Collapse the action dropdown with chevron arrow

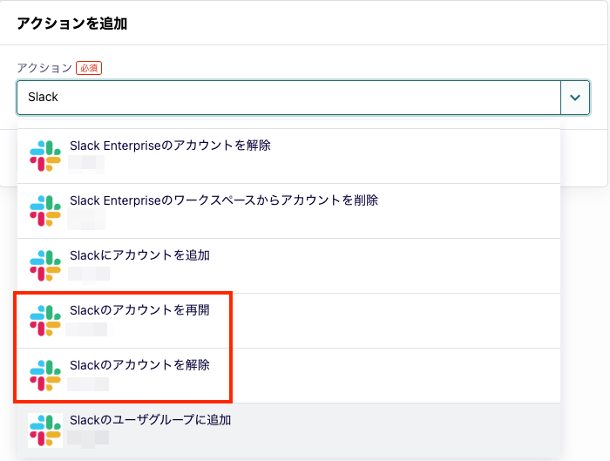pos(575,98)
